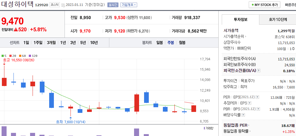
Task: Select the 10년 line chart period
Action: [94, 43]
